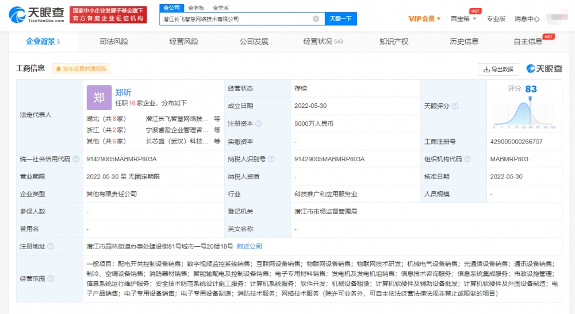Click the TianYanCha logo at top left
This screenshot has width=575, height=314.
tap(36, 14)
